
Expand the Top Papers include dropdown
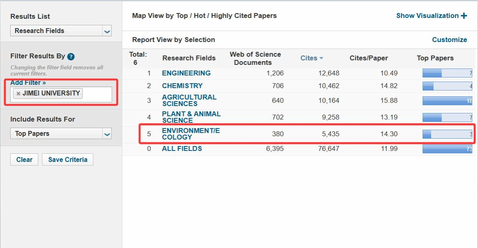(107, 134)
